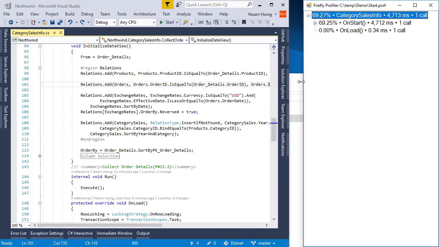Open the Team Explorer side tab
Image resolution: width=439 pixels, height=247 pixels.
pyautogui.click(x=283, y=116)
